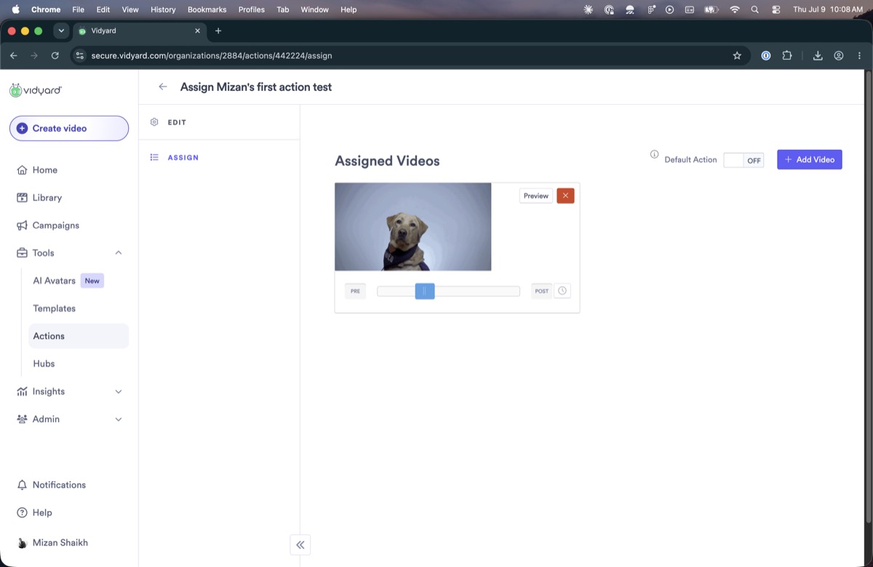Open the Default Action info icon
The height and width of the screenshot is (567, 873).
654,154
